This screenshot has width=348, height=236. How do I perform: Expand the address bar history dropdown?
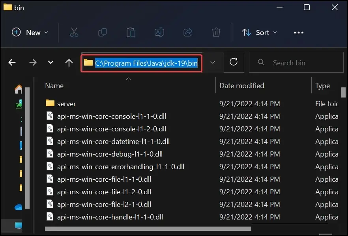tap(213, 62)
